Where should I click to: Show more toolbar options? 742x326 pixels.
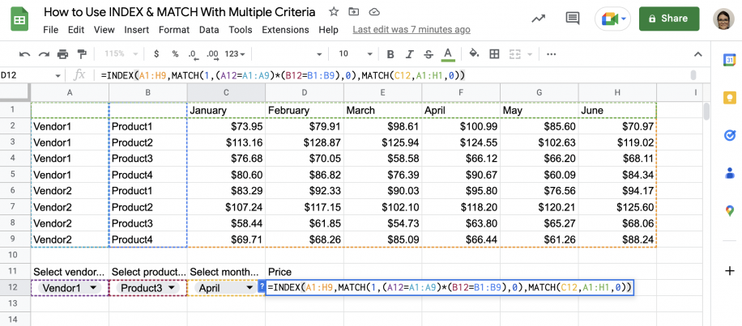(551, 54)
